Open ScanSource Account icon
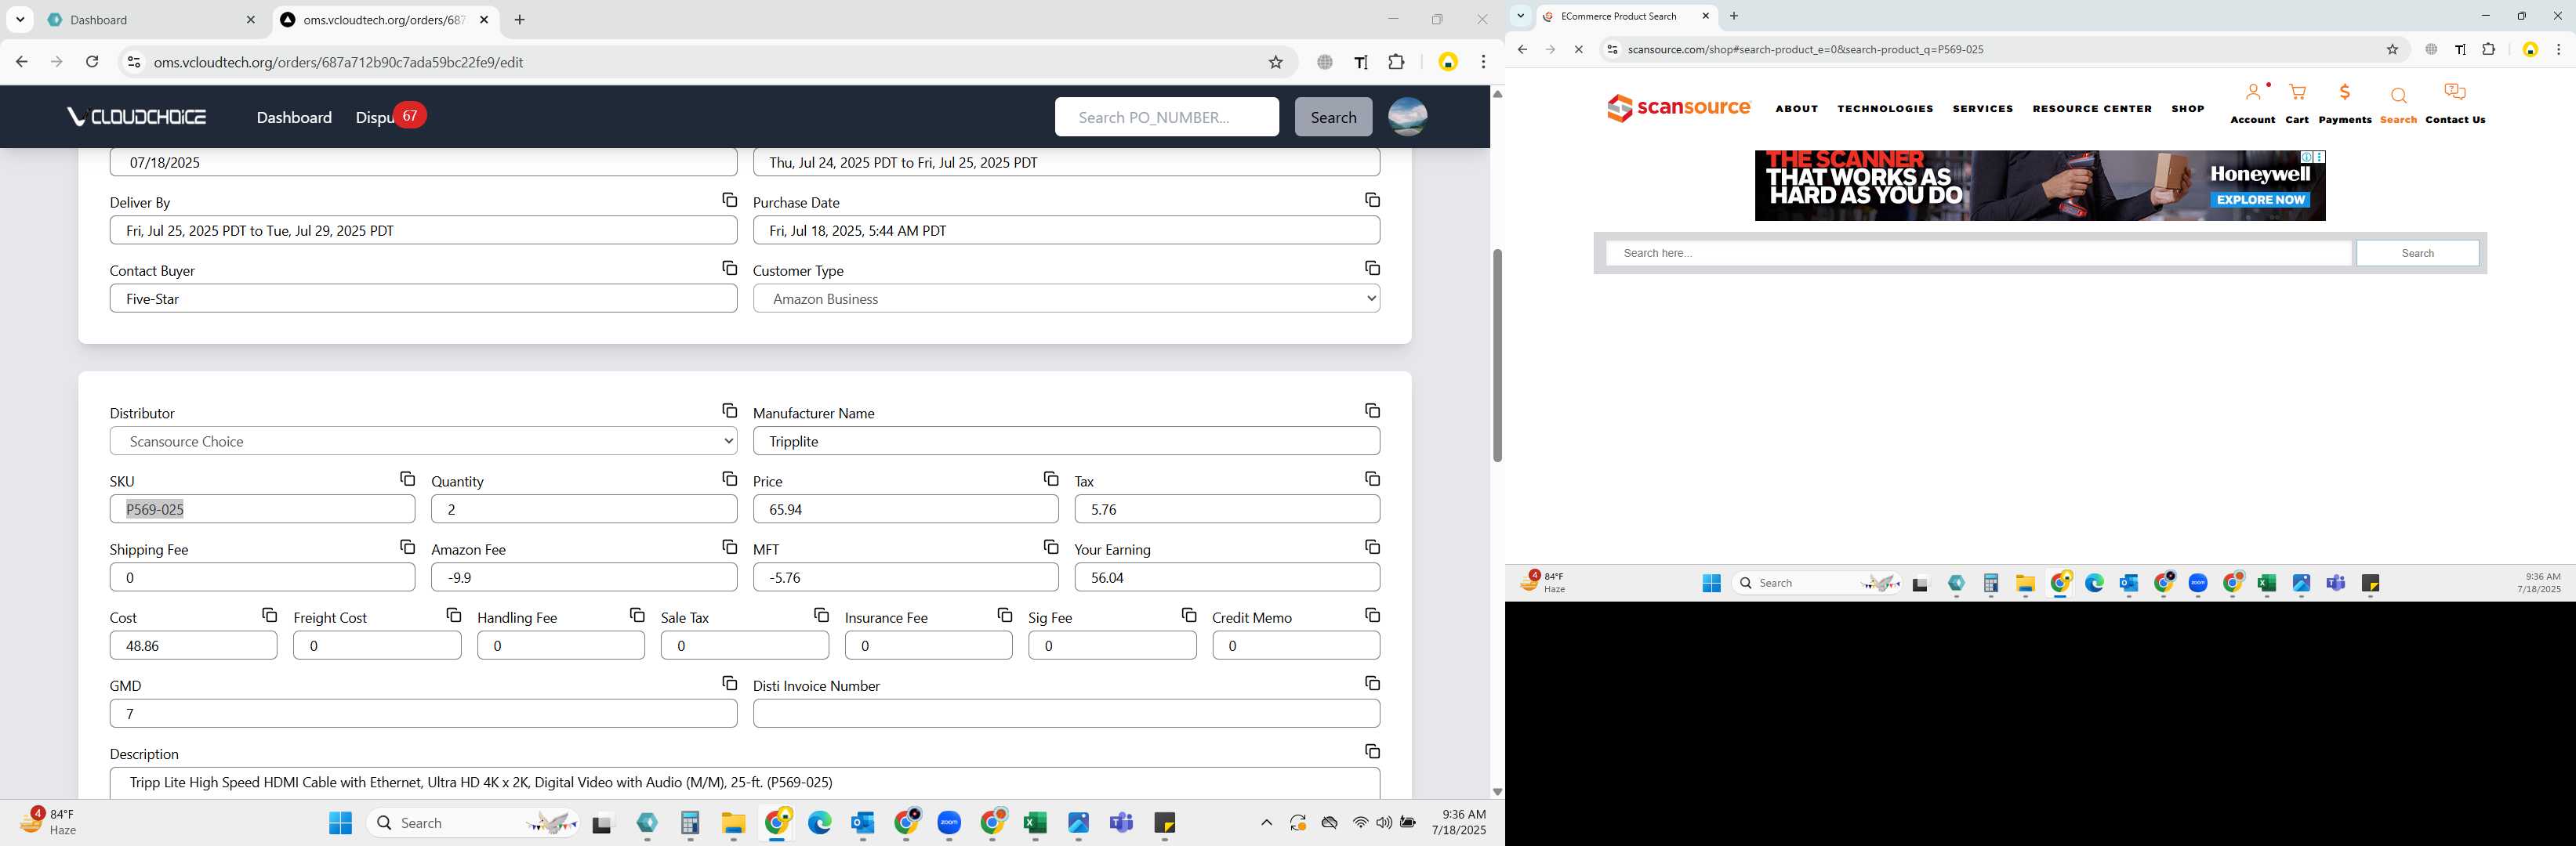The image size is (2576, 846). click(2252, 103)
